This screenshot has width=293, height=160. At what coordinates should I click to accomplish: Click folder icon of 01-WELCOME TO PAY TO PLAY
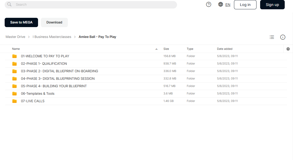click(14, 56)
